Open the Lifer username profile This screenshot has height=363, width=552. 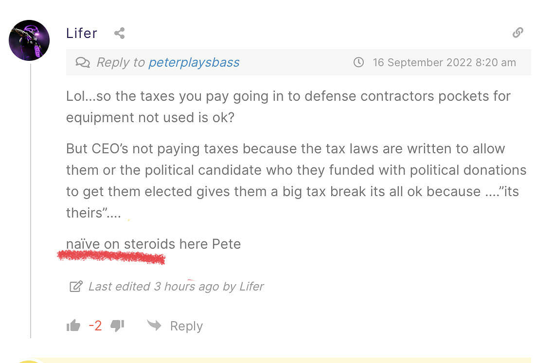[82, 33]
